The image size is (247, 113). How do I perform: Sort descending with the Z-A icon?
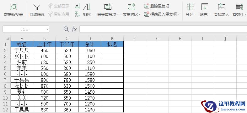pyautogui.click(x=78, y=14)
